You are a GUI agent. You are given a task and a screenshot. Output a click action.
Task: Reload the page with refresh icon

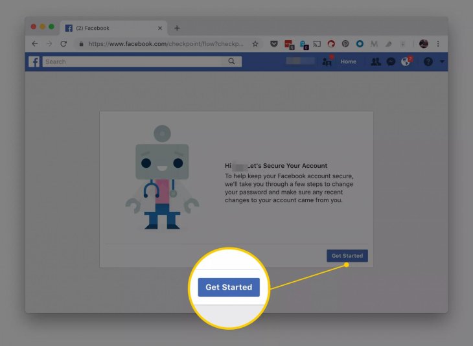tap(63, 44)
